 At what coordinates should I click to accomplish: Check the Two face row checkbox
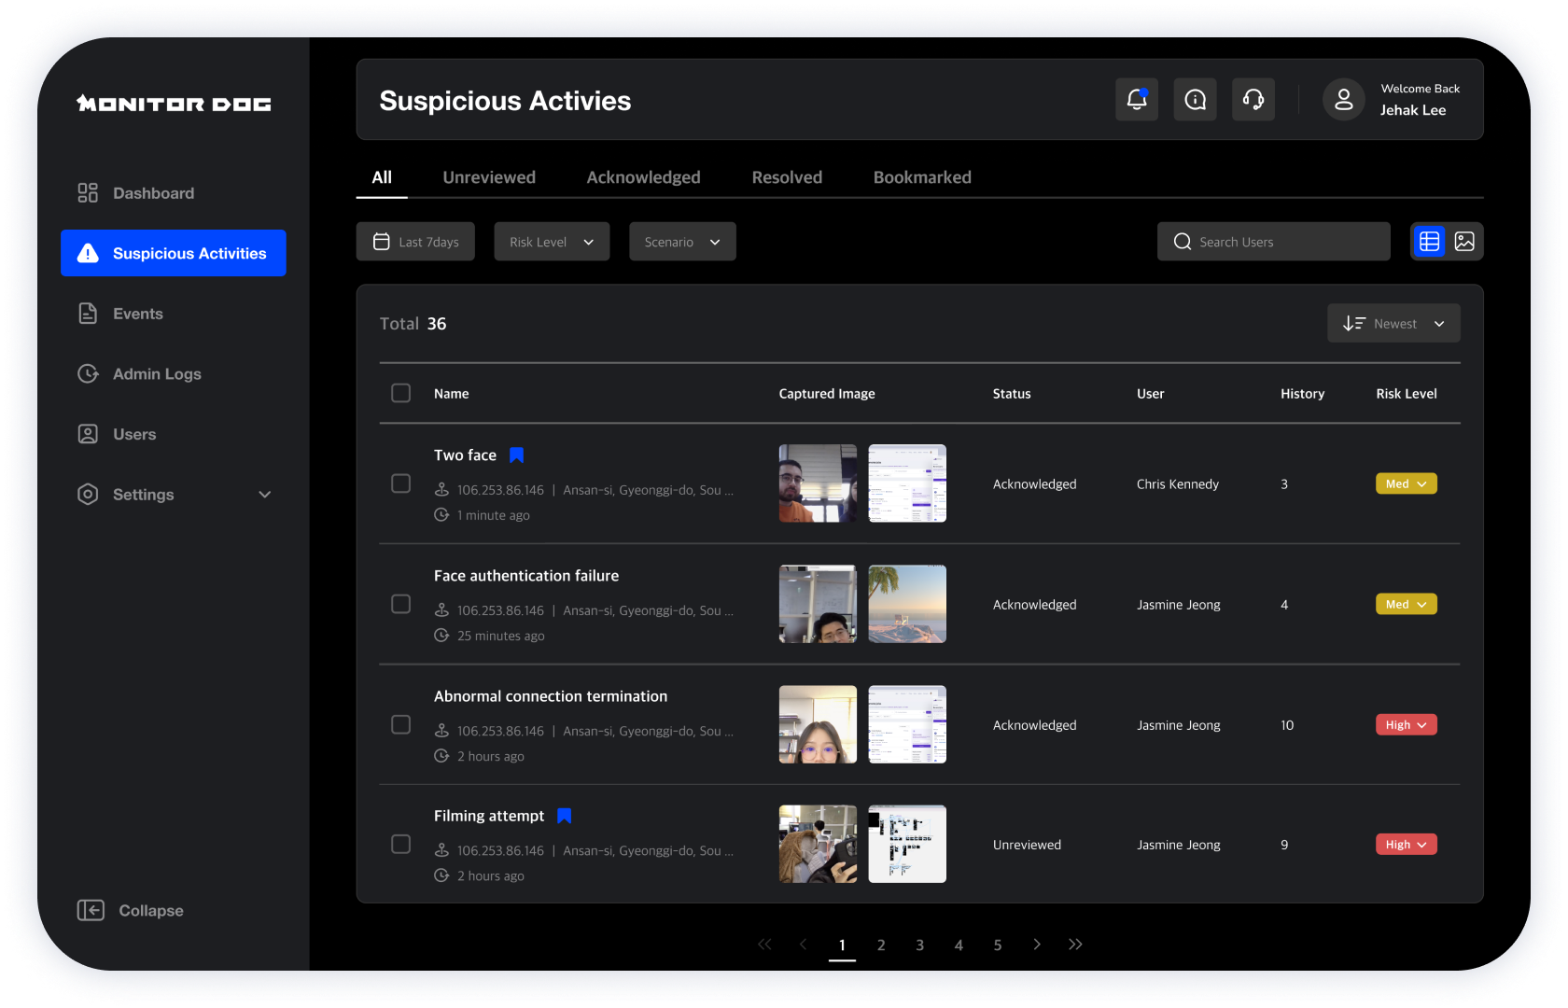[x=400, y=483]
